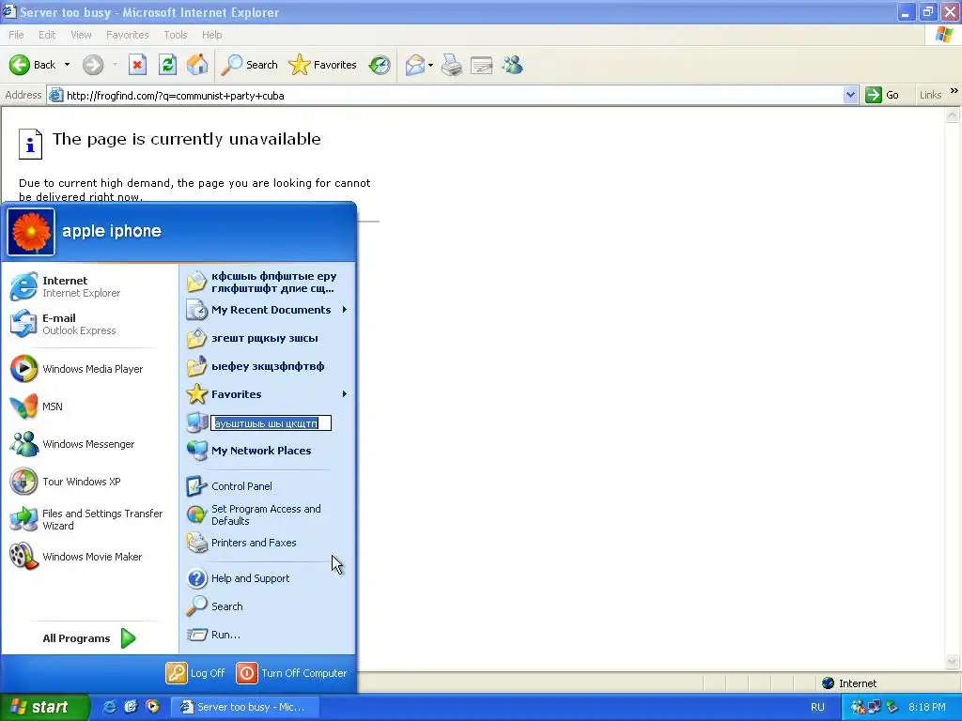Open Files and Settings Transfer Wizard
The width and height of the screenshot is (962, 721).
tap(89, 519)
